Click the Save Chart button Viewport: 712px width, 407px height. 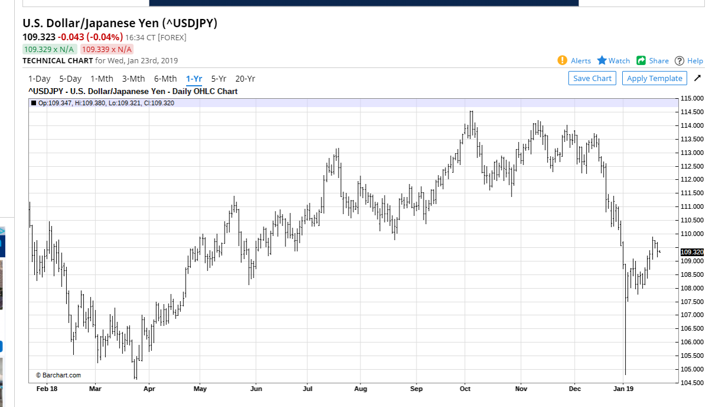tap(593, 78)
